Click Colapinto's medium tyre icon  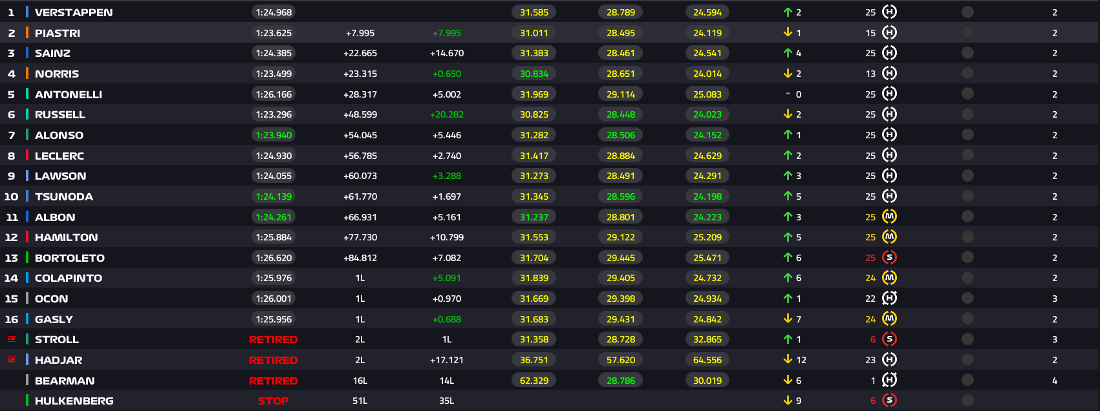[889, 278]
